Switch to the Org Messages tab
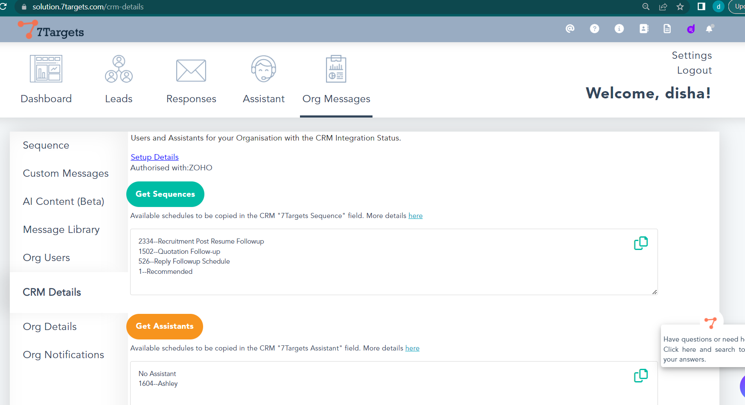745x405 pixels. click(336, 99)
